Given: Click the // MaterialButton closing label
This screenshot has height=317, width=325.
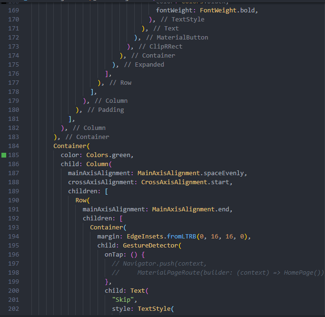Looking at the screenshot, I should click(x=177, y=38).
